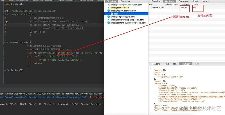Select the https://learnreport.xiaoeknow.com tree row

[x=126, y=5]
